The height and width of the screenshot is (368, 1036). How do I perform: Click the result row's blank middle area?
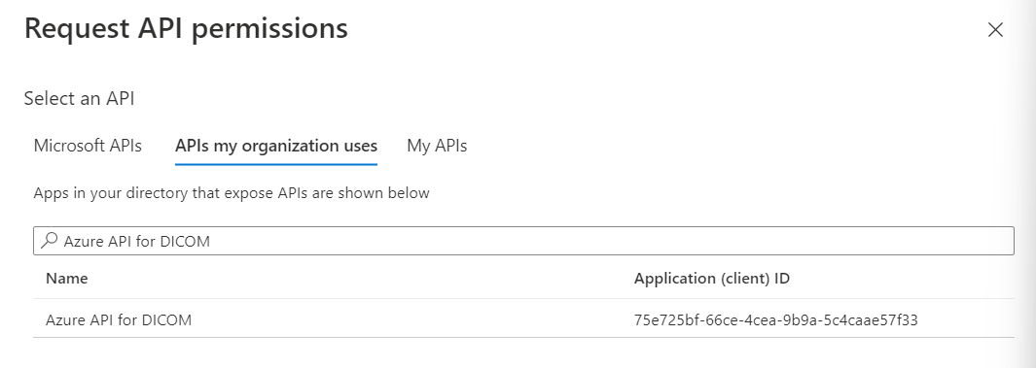tap(410, 319)
